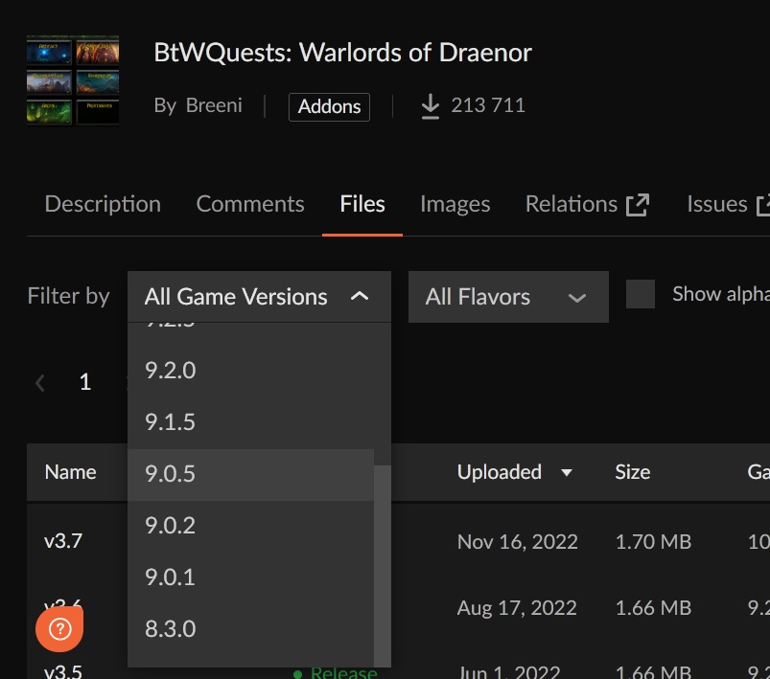Image resolution: width=770 pixels, height=679 pixels.
Task: Switch to the Comments tab
Action: tap(250, 204)
